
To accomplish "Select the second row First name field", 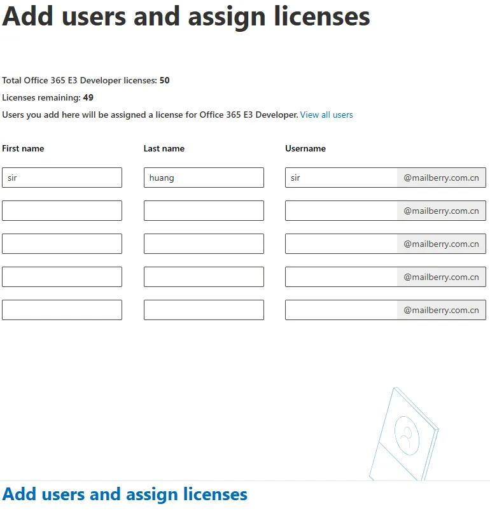I will [62, 211].
